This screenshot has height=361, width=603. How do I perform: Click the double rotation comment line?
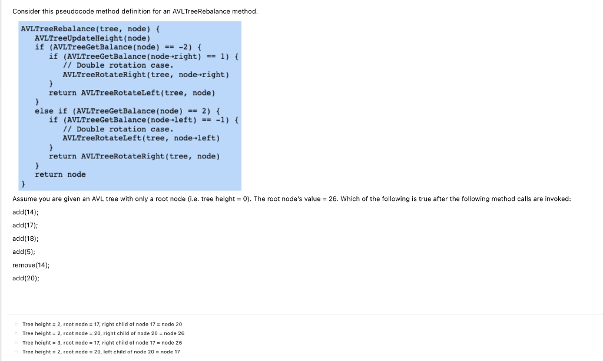(112, 65)
